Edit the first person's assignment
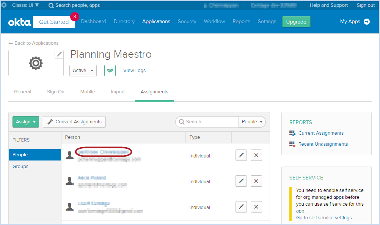This screenshot has height=225, width=380. tap(241, 155)
